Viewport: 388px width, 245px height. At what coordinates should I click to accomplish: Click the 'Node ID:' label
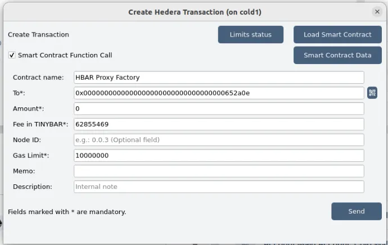27,140
